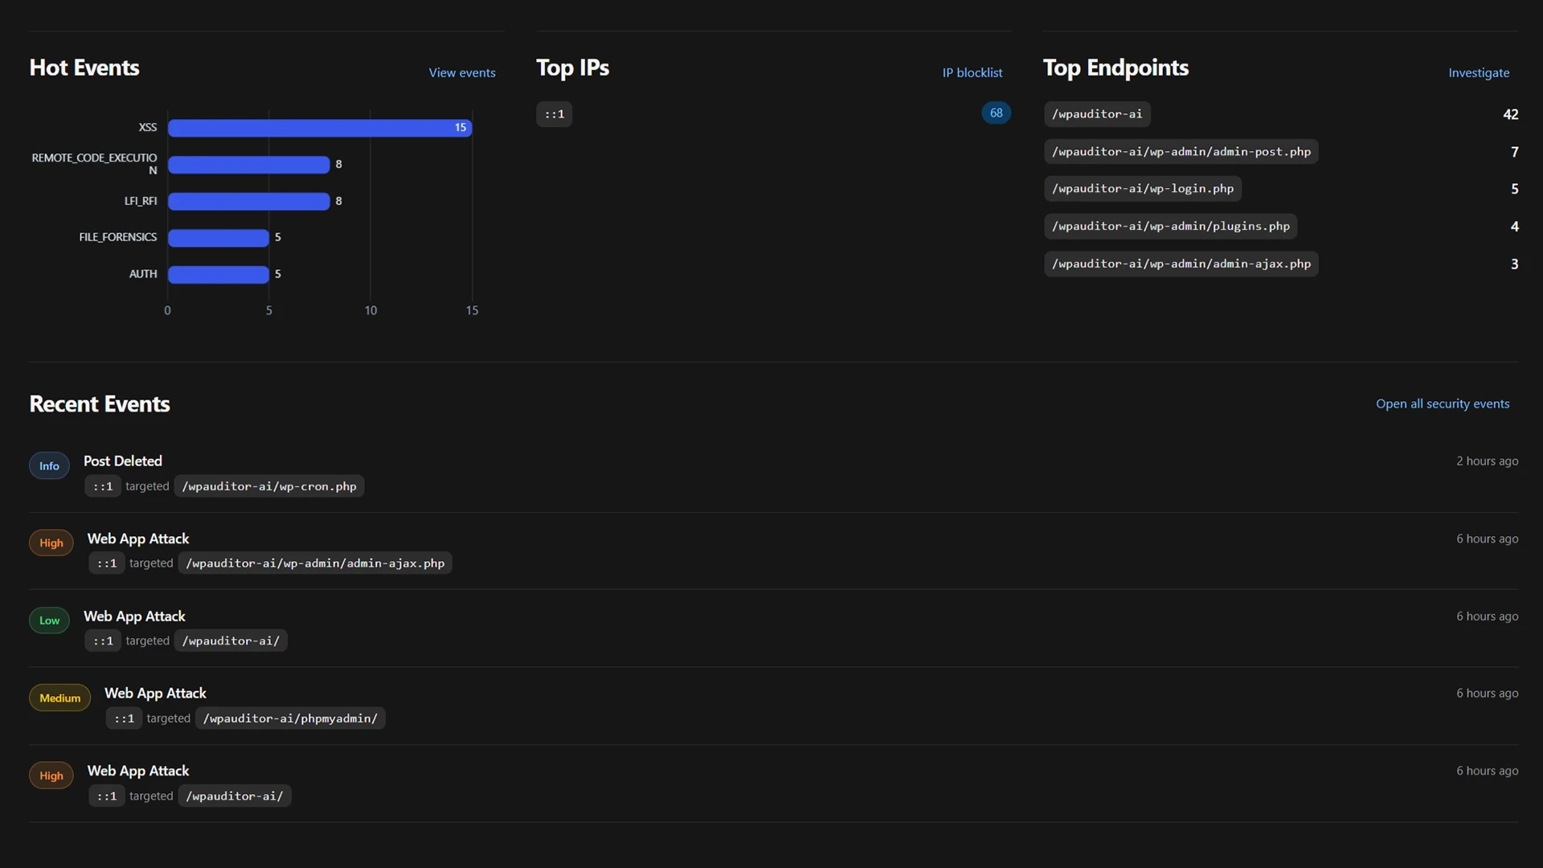This screenshot has width=1543, height=868.
Task: Select admin-ajax.php in Top Endpoints list
Action: (1181, 264)
